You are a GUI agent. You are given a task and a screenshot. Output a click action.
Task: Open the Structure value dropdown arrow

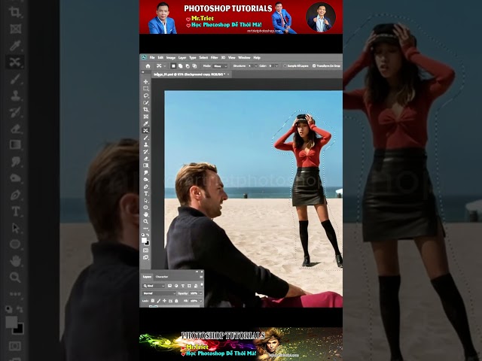click(256, 66)
